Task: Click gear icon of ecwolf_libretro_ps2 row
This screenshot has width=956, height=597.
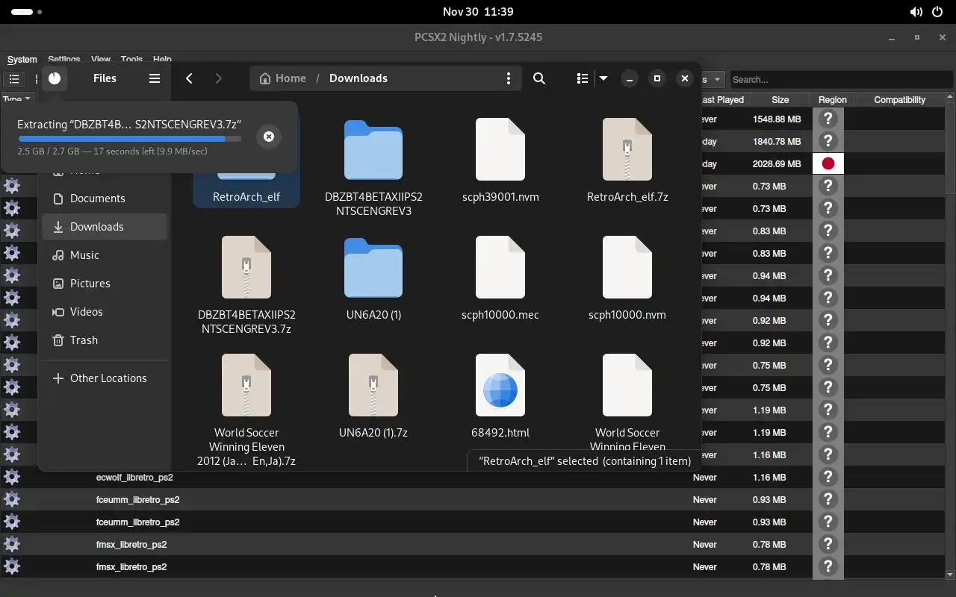Action: tap(12, 477)
